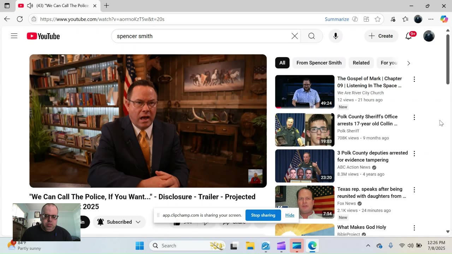Viewport: 452px width, 254px height.
Task: Open File Explorer from taskbar
Action: click(250, 246)
